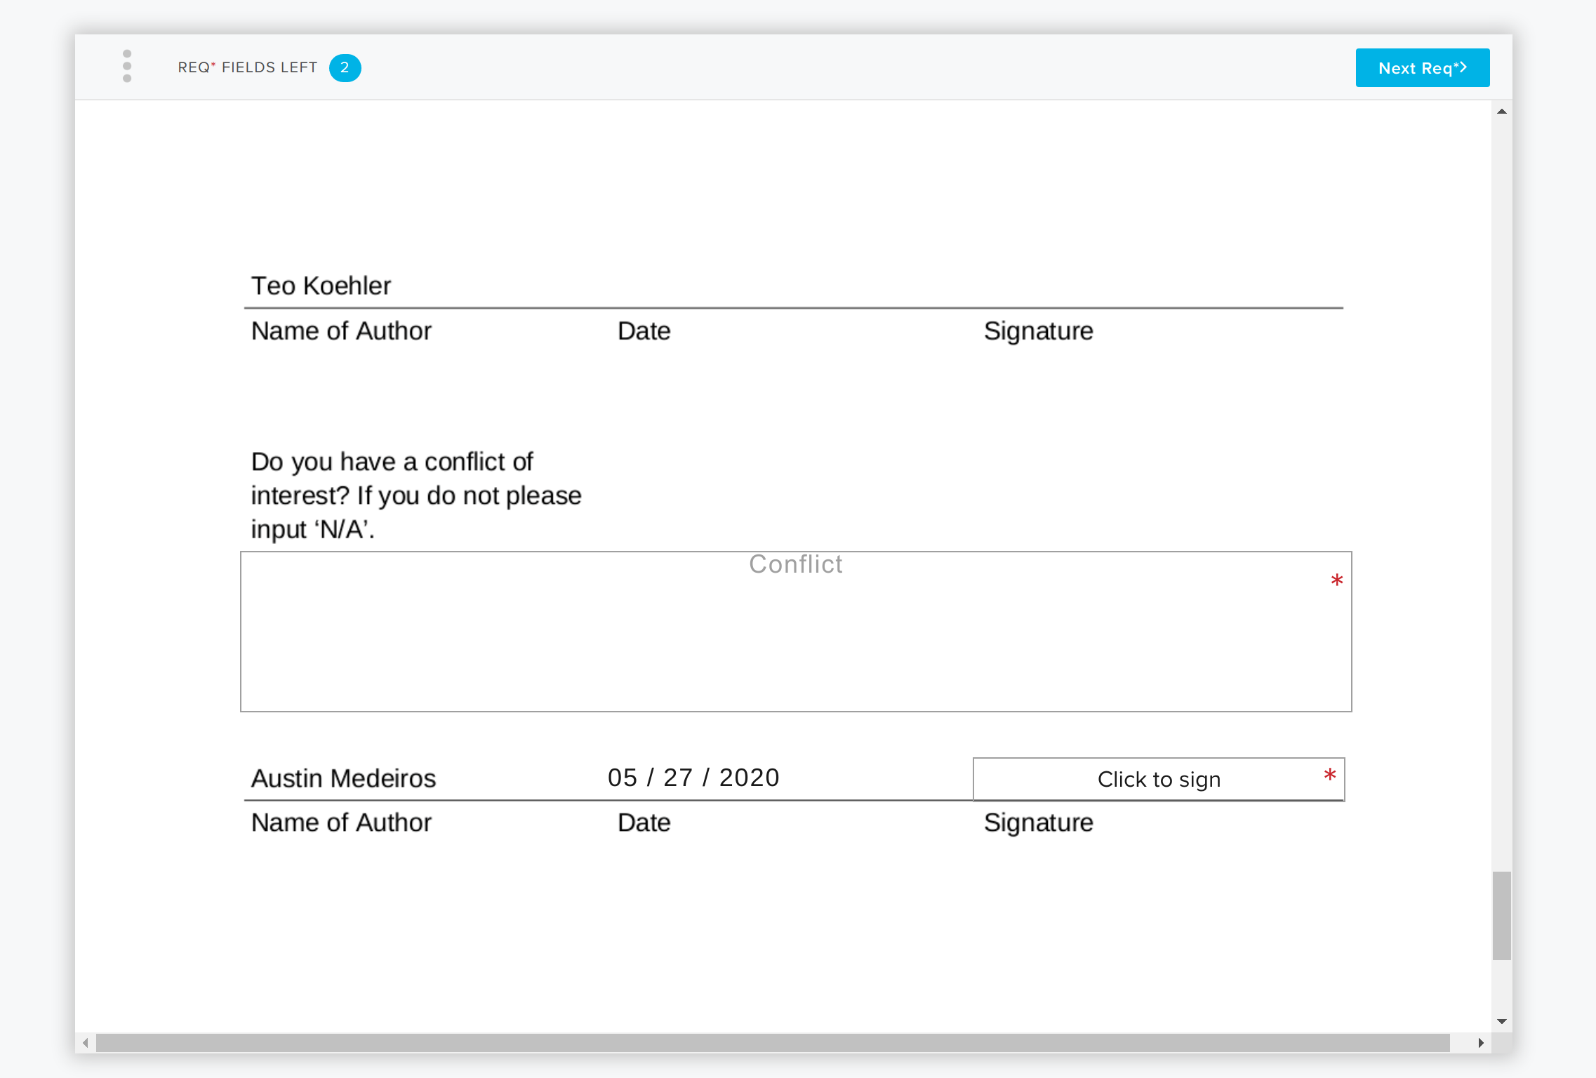The height and width of the screenshot is (1078, 1596).
Task: Click the vertical scrollbar down arrow
Action: (1501, 1021)
